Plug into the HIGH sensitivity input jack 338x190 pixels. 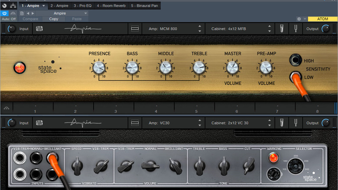tap(296, 60)
